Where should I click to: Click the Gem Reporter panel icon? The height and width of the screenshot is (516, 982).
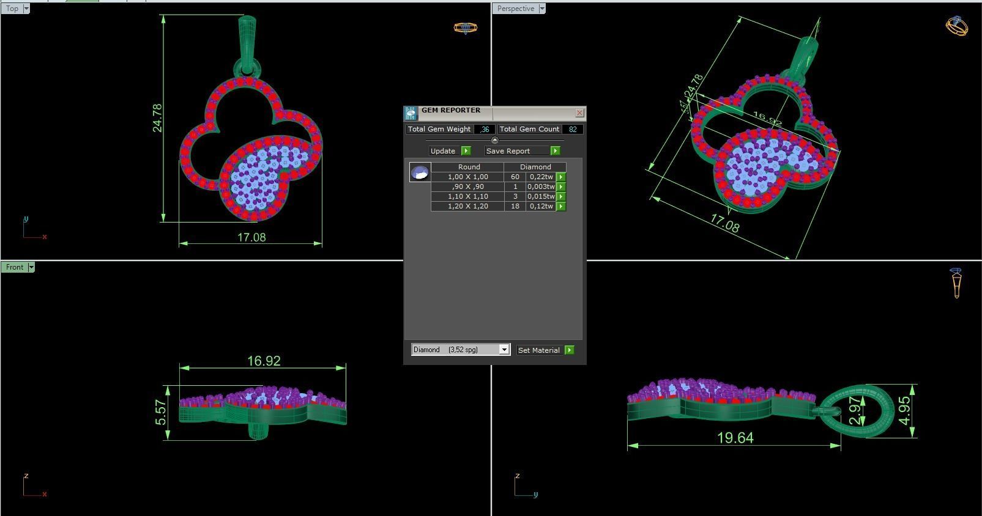410,113
